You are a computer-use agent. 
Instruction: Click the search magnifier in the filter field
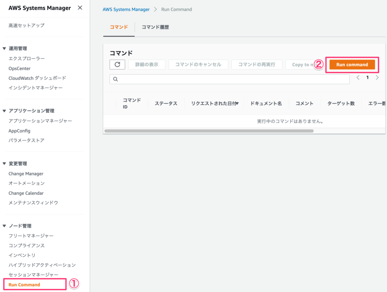(x=116, y=79)
